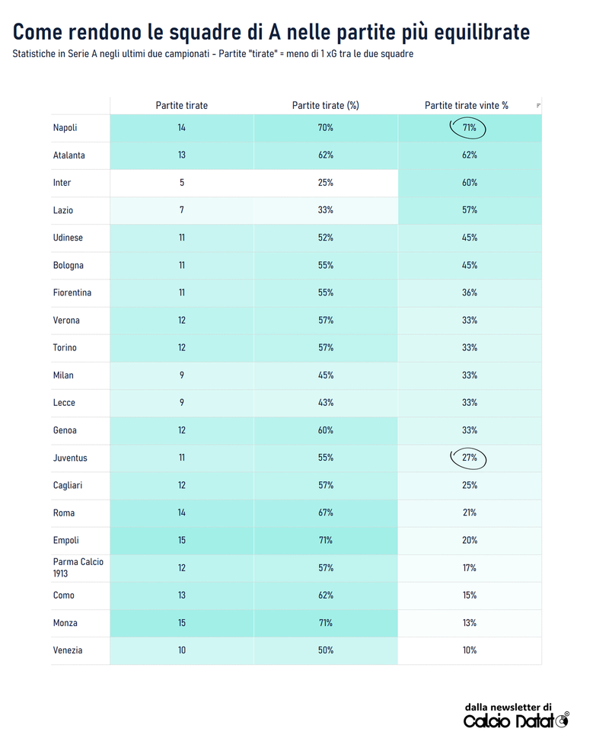Click the sort-descending icon in the header
Image resolution: width=593 pixels, height=741 pixels.
[538, 106]
